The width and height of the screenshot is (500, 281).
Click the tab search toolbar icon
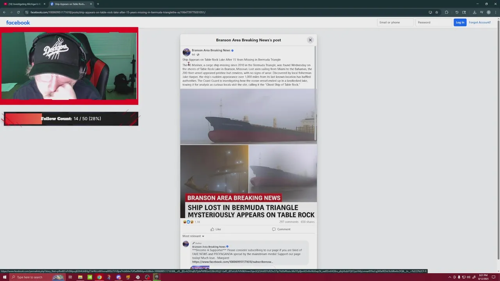coord(464,12)
